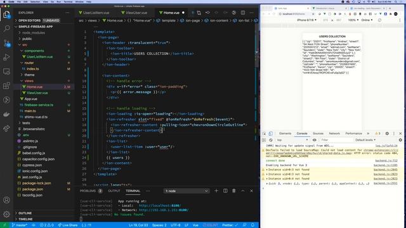Open the Local localhost:8100 link in terminal

pos(160,205)
